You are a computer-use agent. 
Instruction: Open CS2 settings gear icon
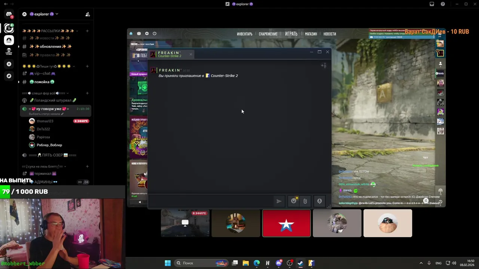[x=147, y=34]
